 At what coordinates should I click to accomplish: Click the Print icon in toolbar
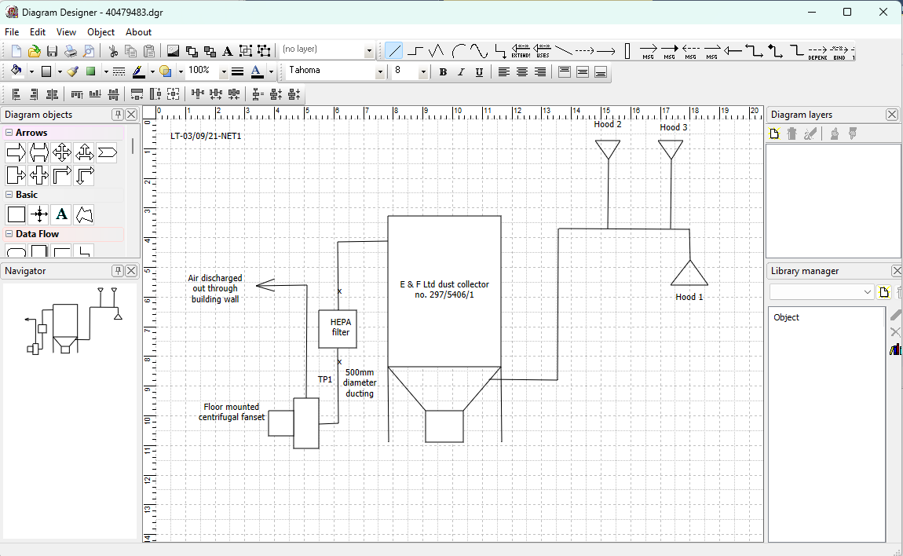click(x=71, y=51)
